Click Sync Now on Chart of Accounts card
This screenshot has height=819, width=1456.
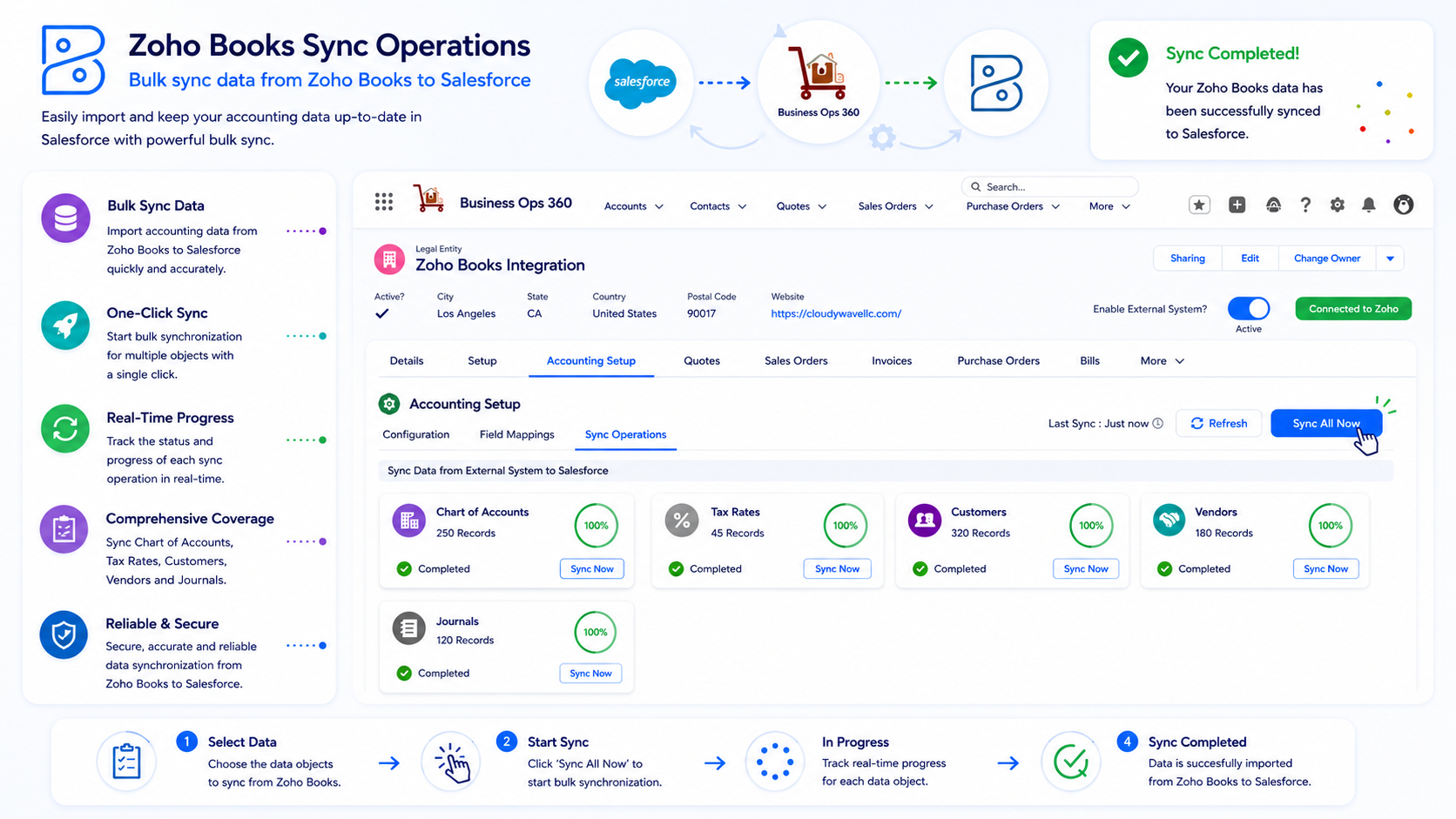pyautogui.click(x=591, y=569)
